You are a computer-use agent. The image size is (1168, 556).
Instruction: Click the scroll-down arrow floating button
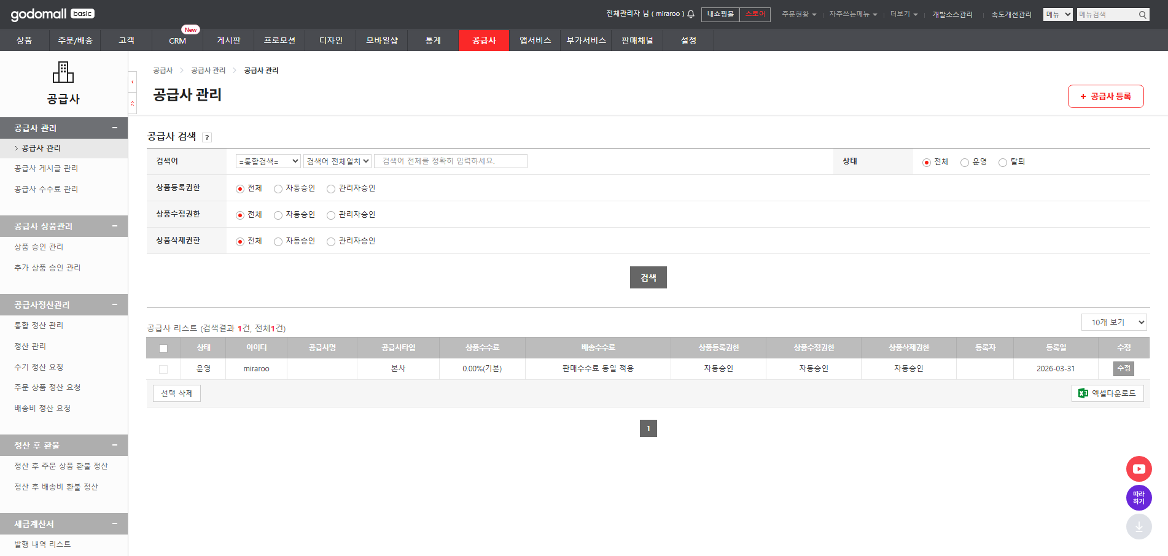click(x=1139, y=527)
